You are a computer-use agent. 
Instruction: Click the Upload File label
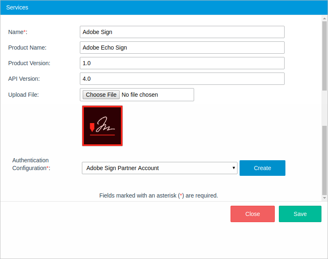click(23, 95)
